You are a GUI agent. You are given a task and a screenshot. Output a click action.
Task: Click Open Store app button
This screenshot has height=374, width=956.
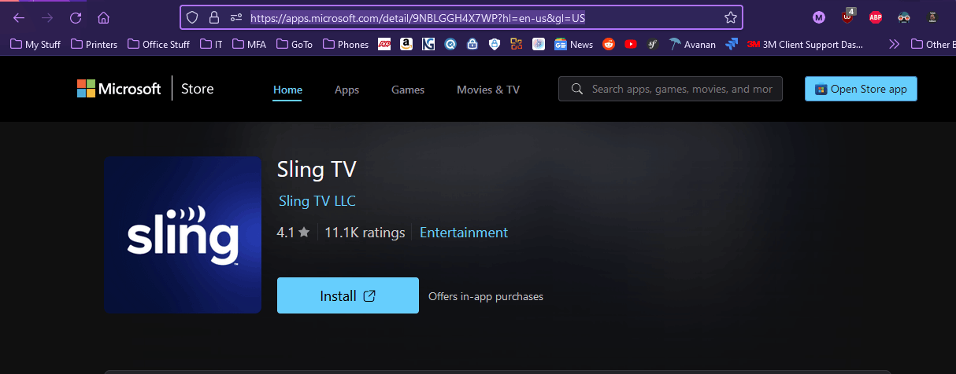[x=861, y=89]
